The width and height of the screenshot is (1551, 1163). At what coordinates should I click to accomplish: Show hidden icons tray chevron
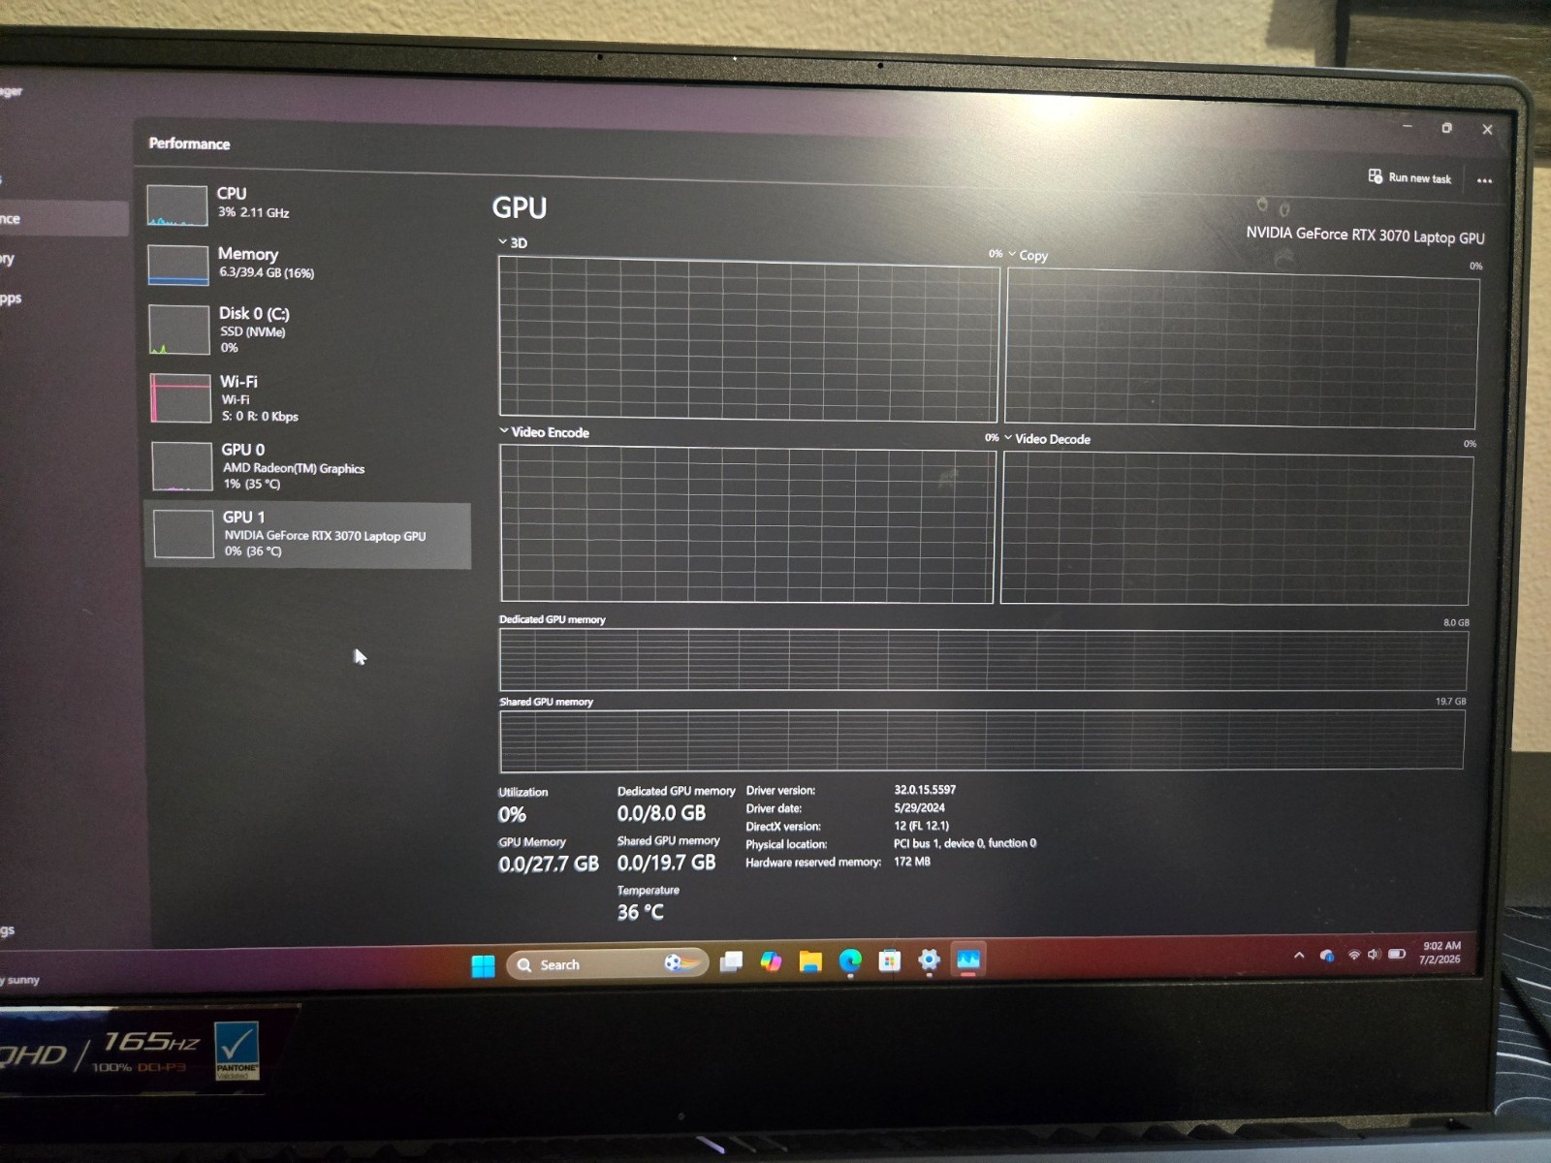point(1299,956)
